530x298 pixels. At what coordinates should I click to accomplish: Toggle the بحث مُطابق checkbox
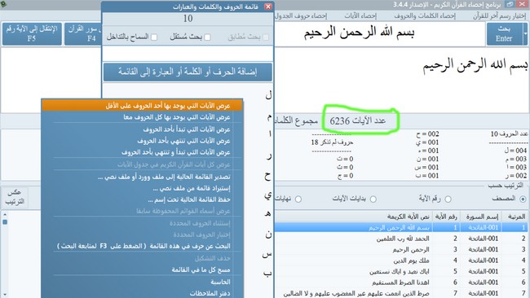click(x=266, y=37)
